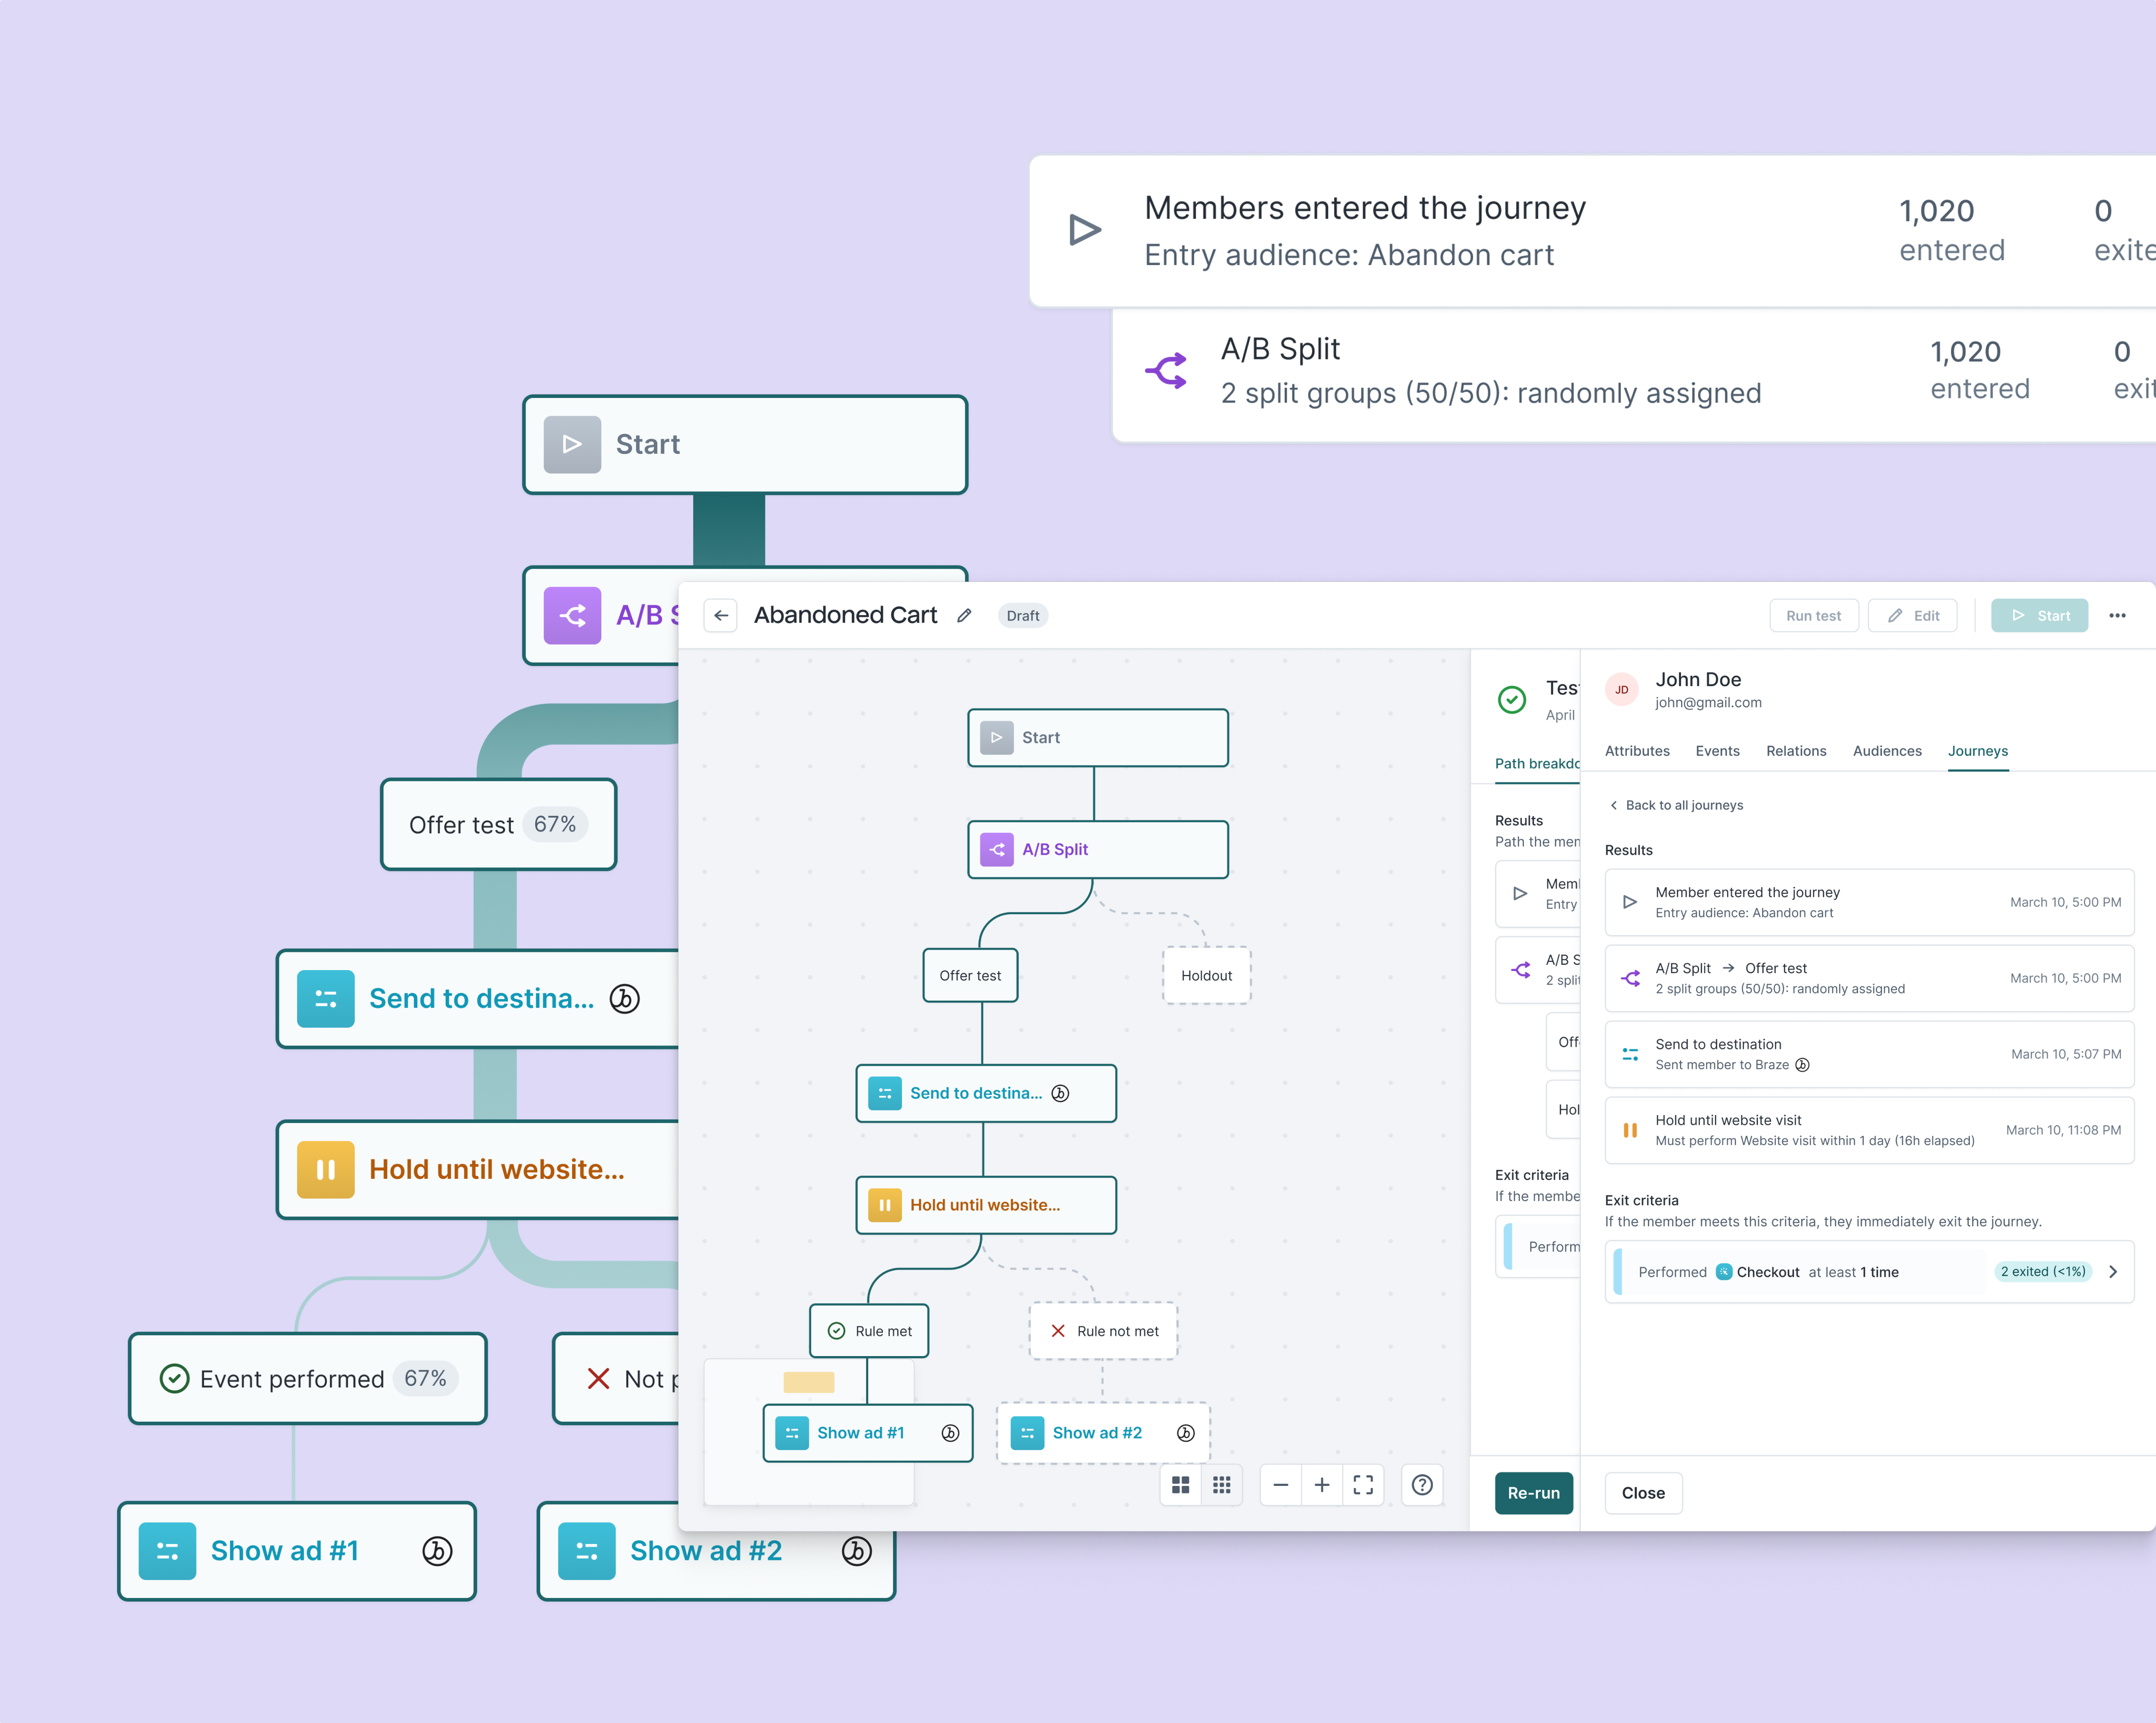Zoom out with the minus icon
This screenshot has width=2156, height=1723.
click(1280, 1485)
